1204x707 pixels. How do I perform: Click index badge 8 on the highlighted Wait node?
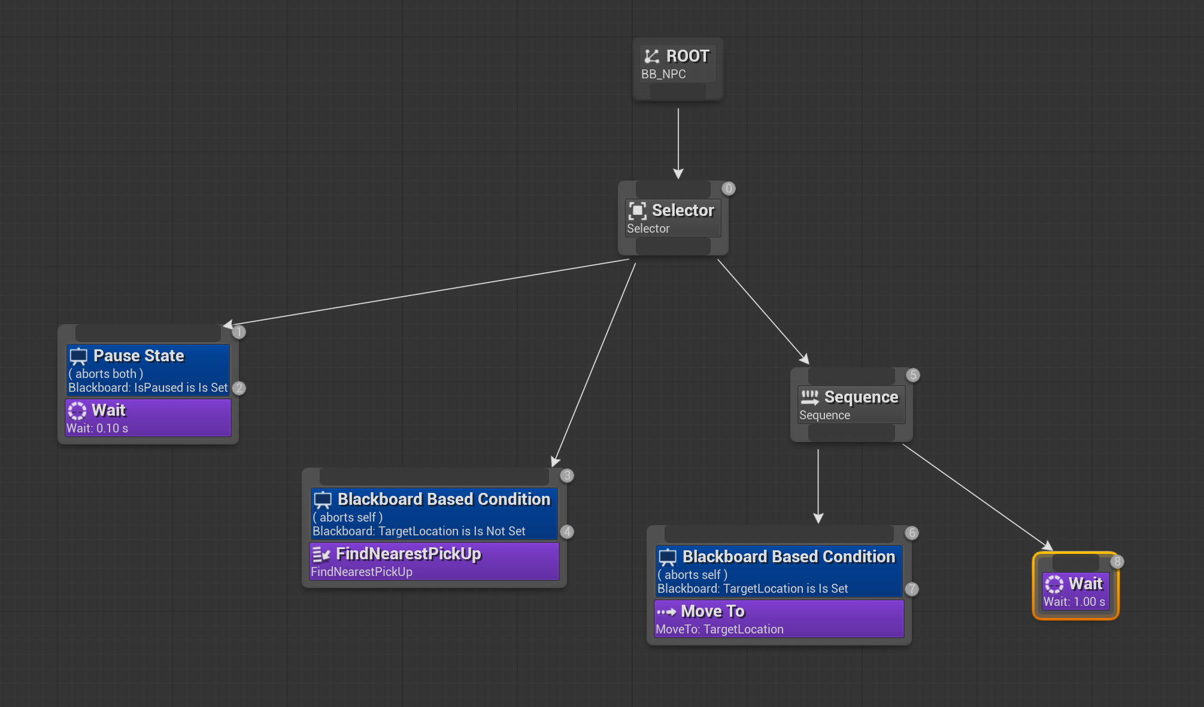1117,562
